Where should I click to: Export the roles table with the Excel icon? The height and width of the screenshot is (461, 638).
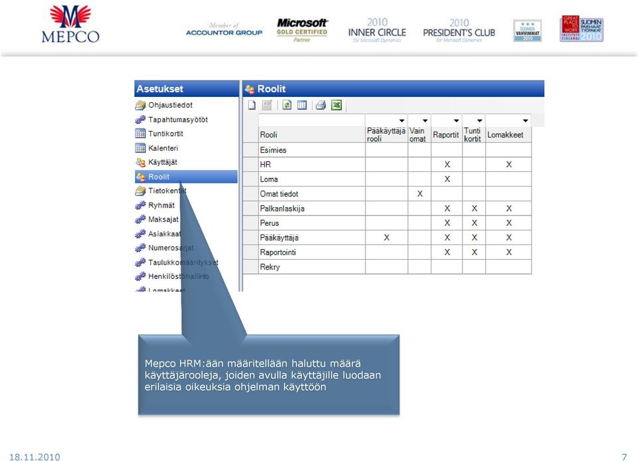pos(336,106)
